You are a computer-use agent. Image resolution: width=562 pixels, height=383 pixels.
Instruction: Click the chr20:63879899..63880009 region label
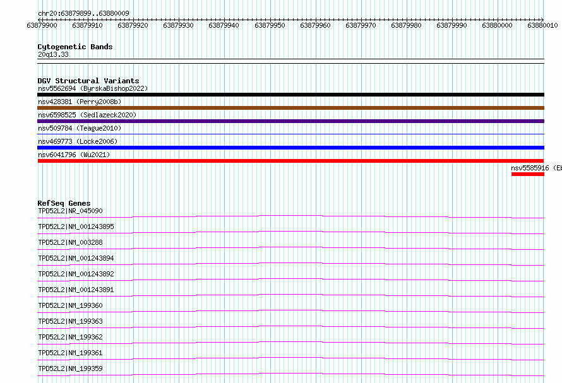(x=83, y=13)
